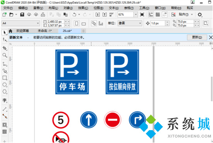
Task: Click the vertical scrollbar
Action: tap(211, 89)
